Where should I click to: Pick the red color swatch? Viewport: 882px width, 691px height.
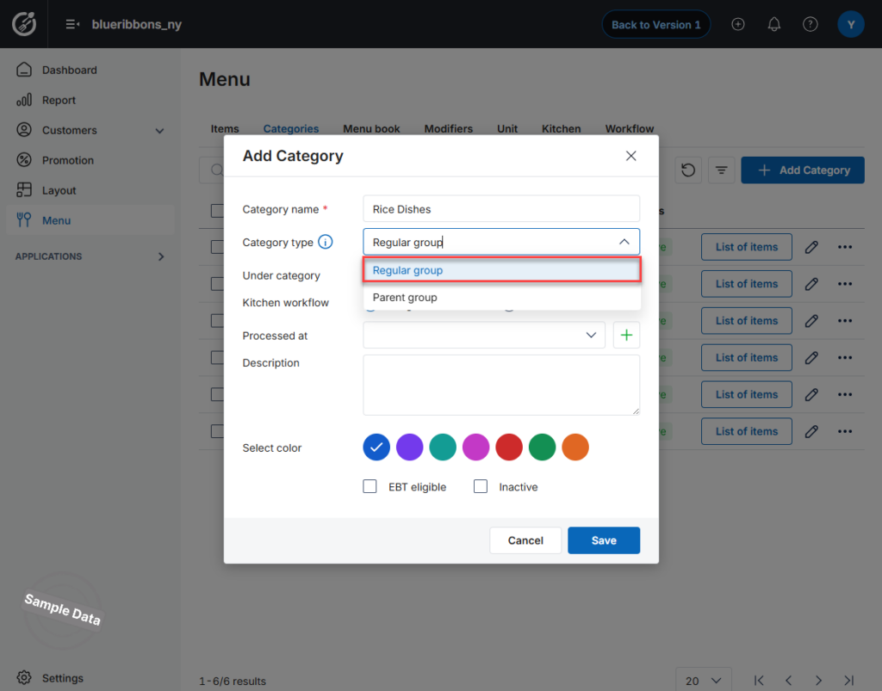tap(509, 447)
